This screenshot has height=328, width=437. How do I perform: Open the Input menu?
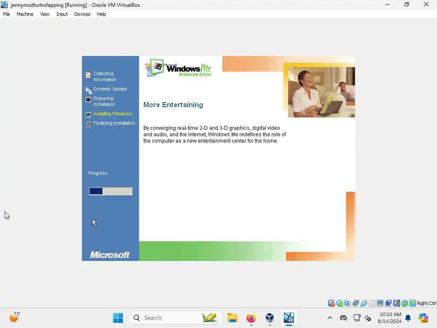tap(62, 14)
